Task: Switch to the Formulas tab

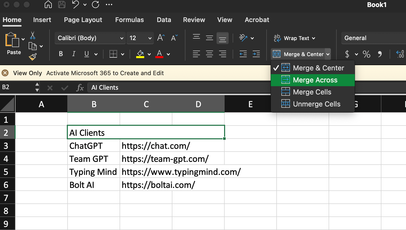Action: pyautogui.click(x=129, y=20)
